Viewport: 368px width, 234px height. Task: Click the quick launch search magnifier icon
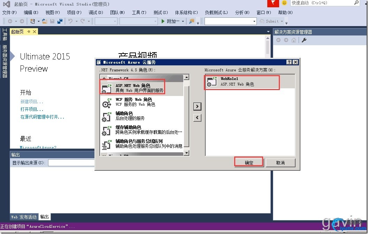pyautogui.click(x=356, y=3)
